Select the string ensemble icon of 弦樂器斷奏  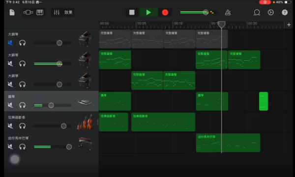85,122
